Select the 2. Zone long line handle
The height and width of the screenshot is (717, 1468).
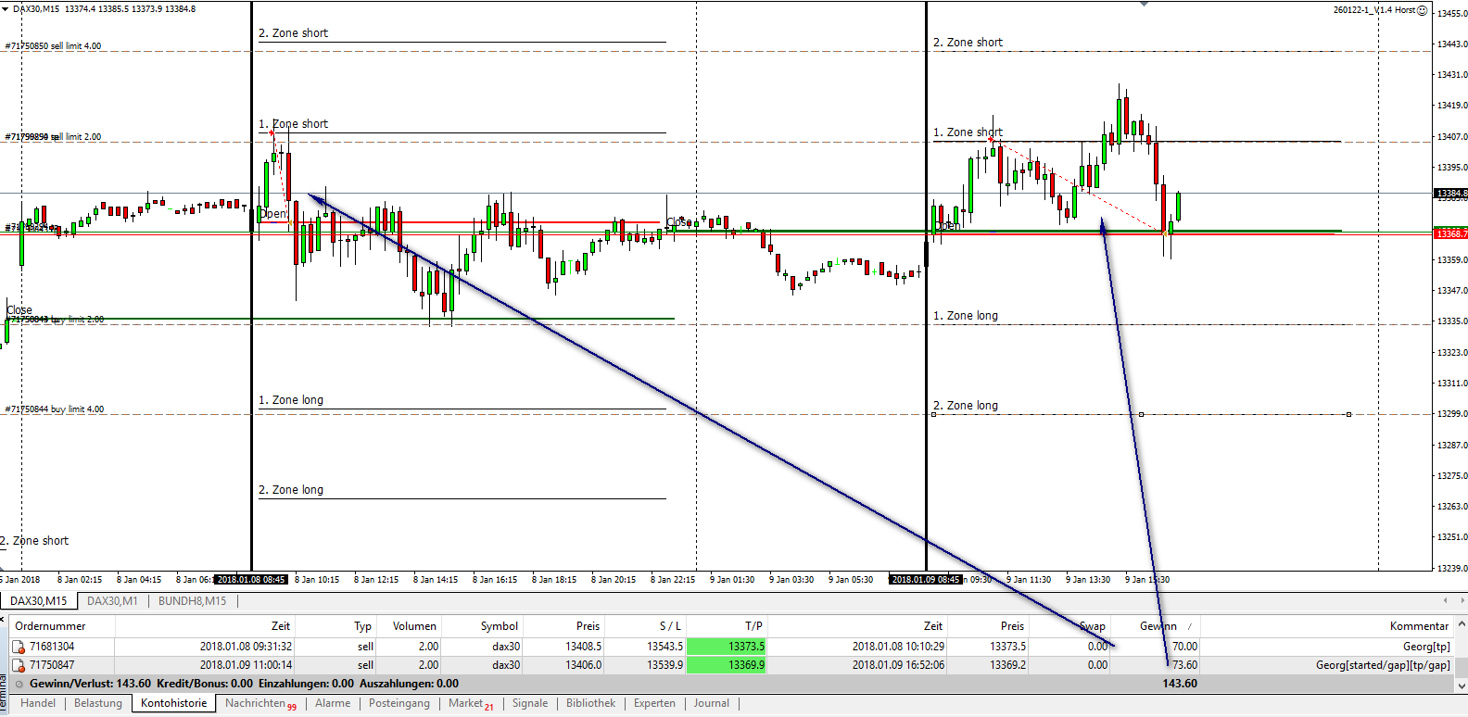(x=1141, y=414)
